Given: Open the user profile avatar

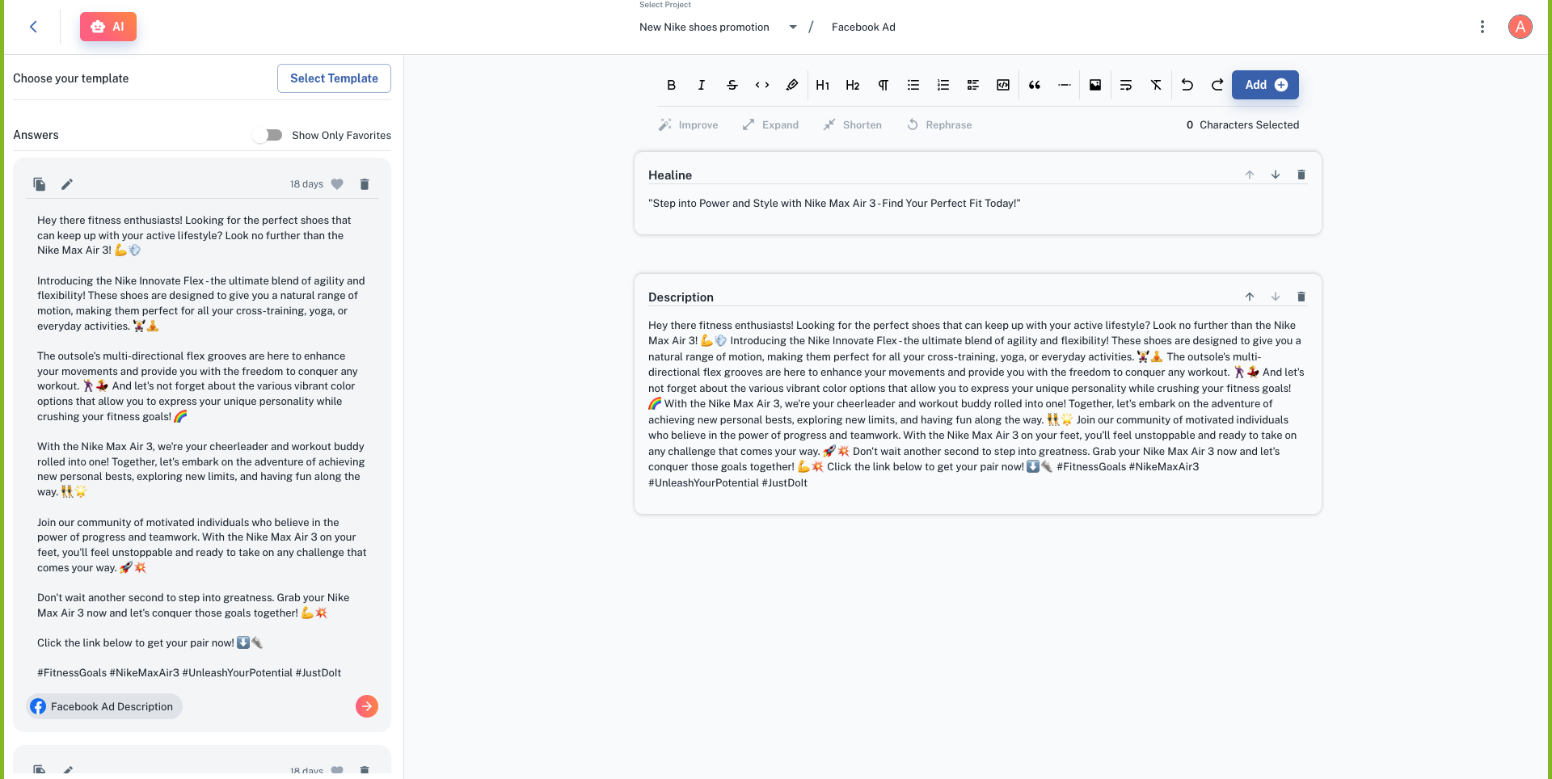Looking at the screenshot, I should click(1520, 27).
